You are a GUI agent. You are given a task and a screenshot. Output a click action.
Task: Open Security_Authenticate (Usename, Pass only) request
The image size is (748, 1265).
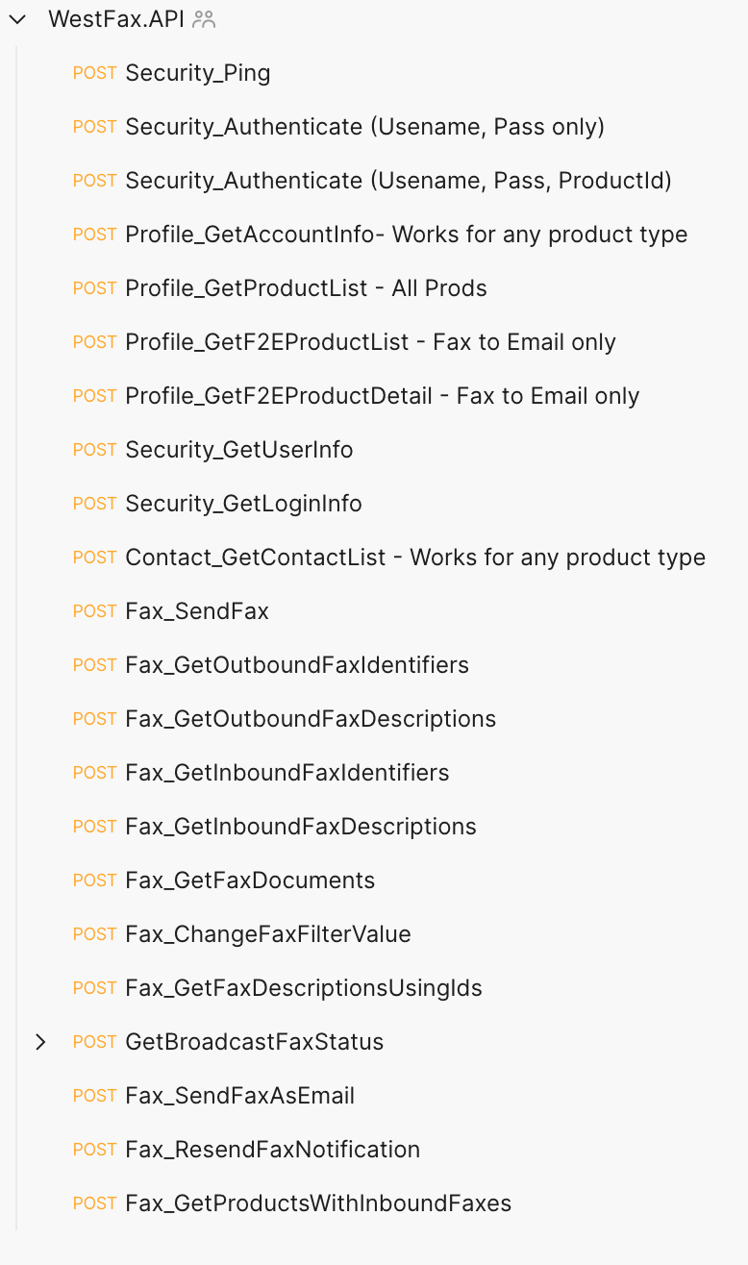point(364,127)
